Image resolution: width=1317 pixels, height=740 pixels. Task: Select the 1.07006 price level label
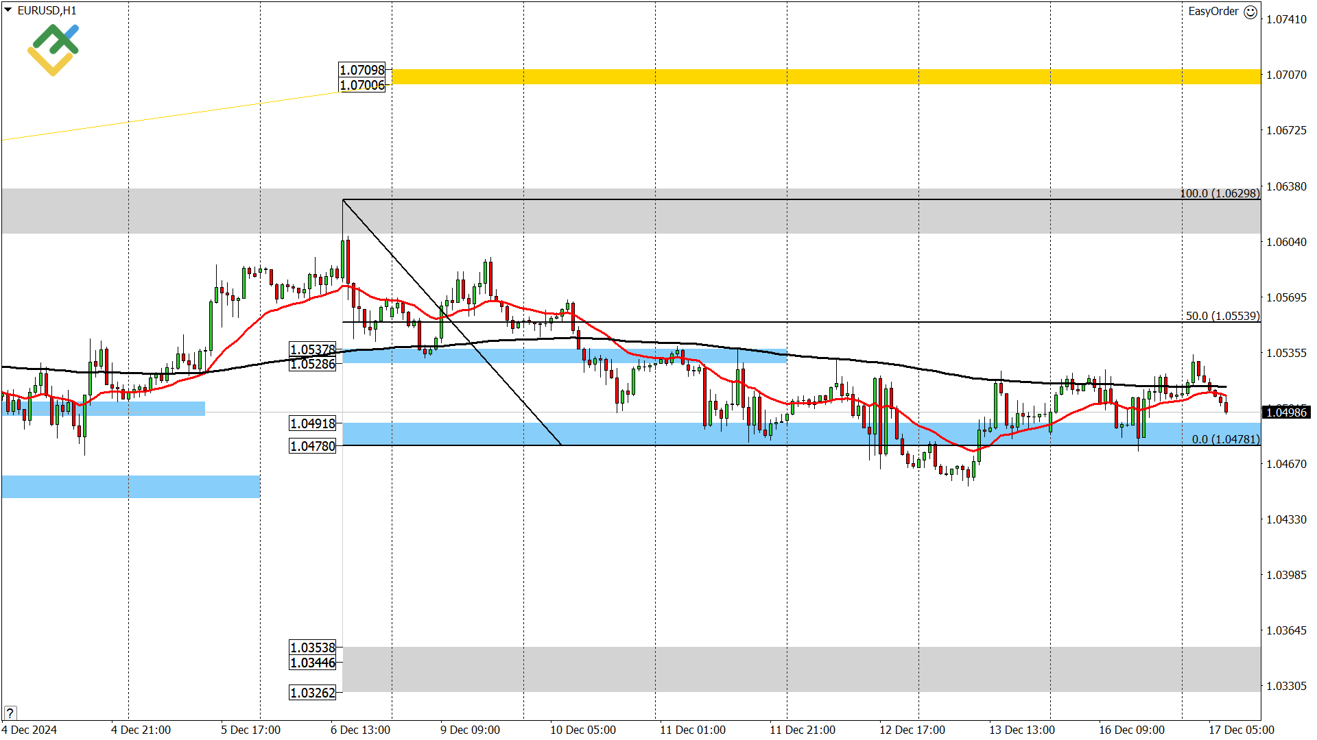click(x=363, y=84)
